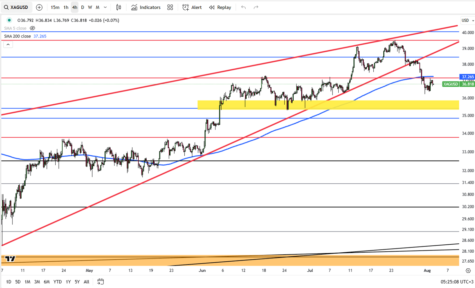Open chart settings gear at bottom right

pyautogui.click(x=468, y=271)
